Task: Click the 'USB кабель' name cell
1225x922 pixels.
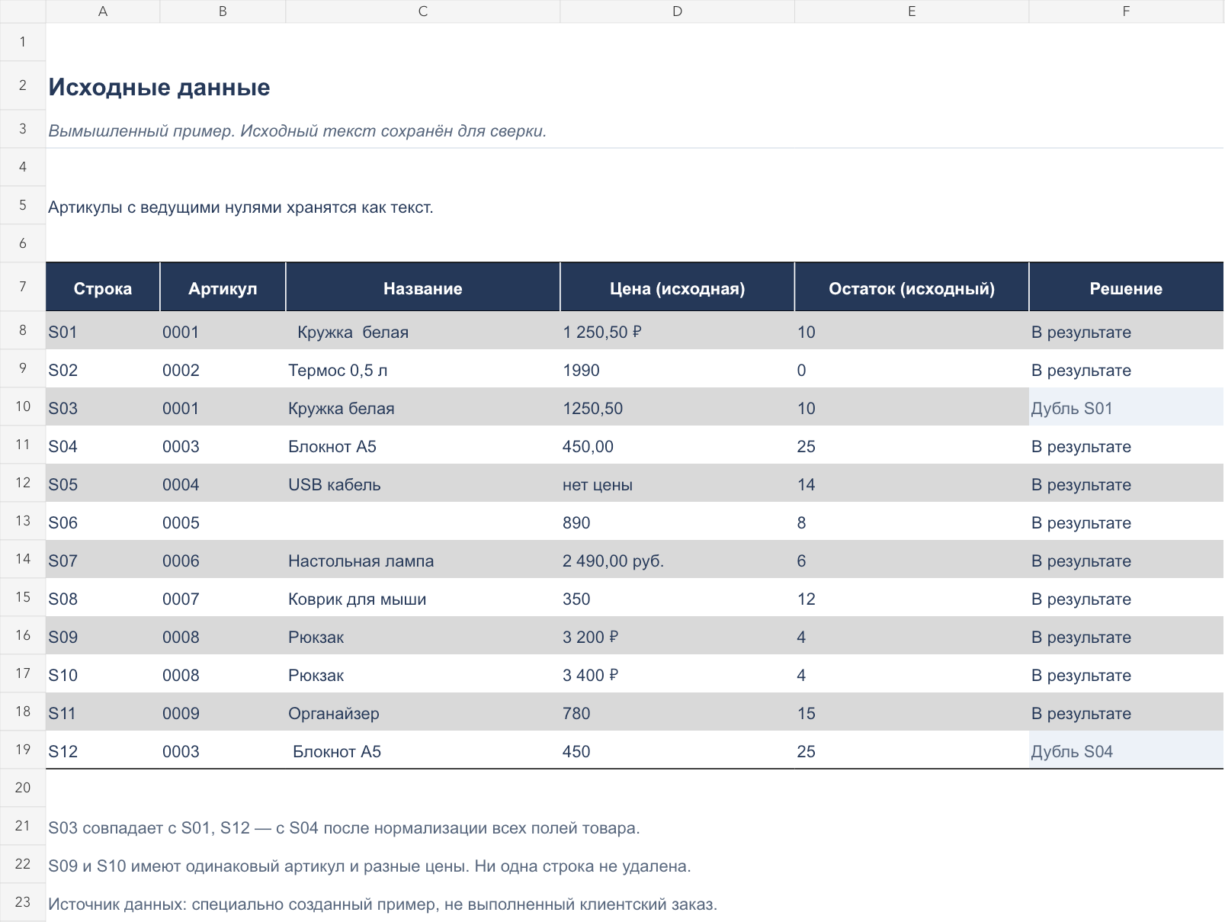Action: coord(423,484)
